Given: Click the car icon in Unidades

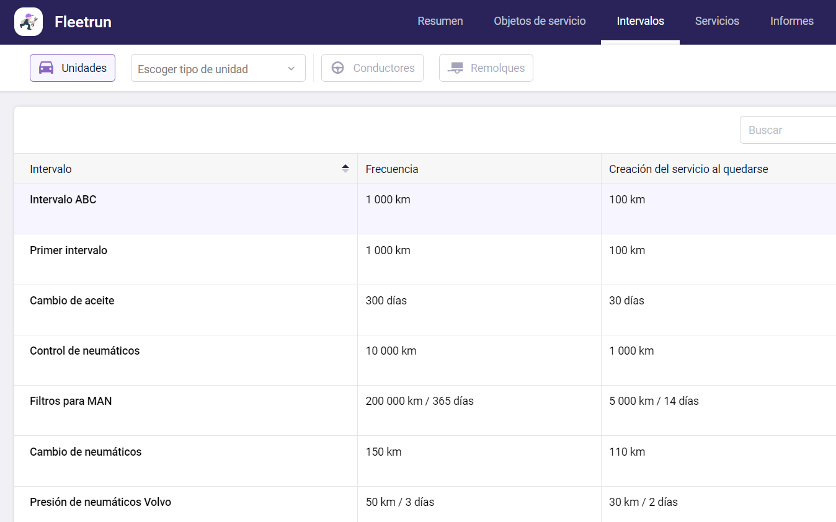Looking at the screenshot, I should pos(46,68).
